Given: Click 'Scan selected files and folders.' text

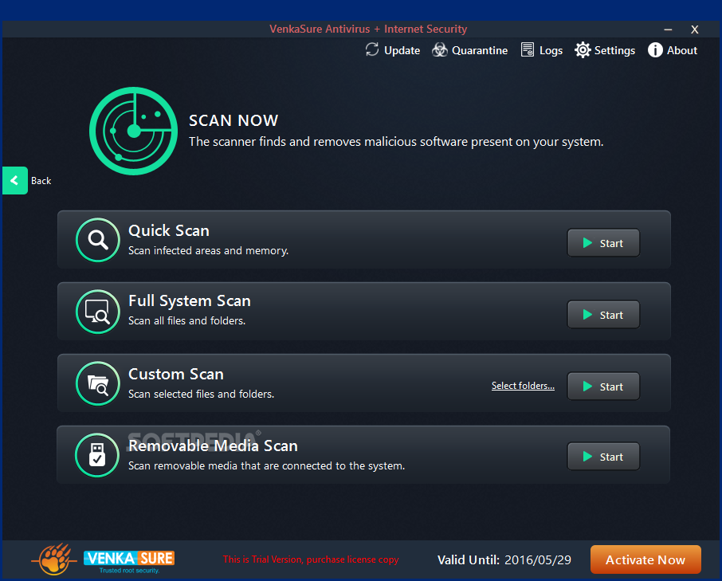Looking at the screenshot, I should point(202,394).
